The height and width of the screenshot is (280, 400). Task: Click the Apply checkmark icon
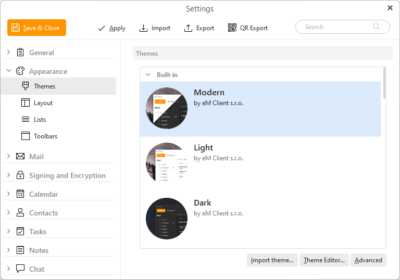click(x=102, y=28)
